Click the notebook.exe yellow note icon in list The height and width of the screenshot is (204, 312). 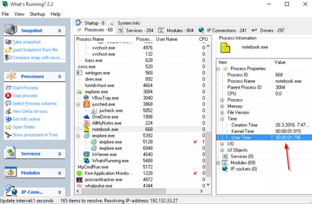(x=86, y=129)
